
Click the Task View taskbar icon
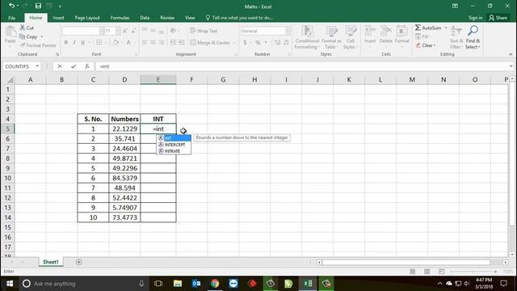pos(158,284)
